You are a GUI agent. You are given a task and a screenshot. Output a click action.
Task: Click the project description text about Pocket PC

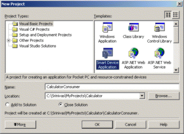pos(76,77)
